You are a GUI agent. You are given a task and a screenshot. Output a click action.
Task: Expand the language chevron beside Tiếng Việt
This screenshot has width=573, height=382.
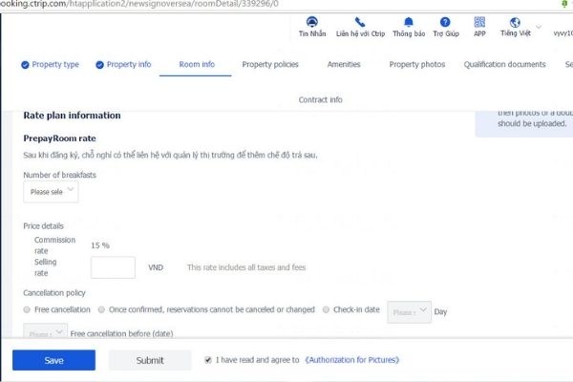click(539, 27)
